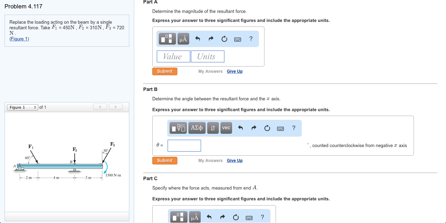Select the vec vector notation icon in Part B
Viewport: 446px width, 223px height.
pyautogui.click(x=226, y=128)
